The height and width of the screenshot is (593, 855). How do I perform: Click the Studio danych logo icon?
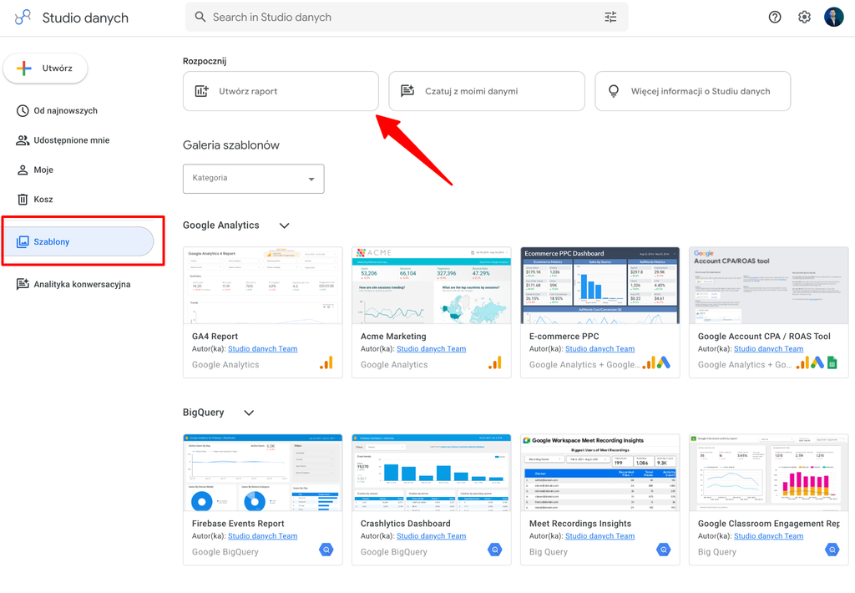[x=23, y=18]
